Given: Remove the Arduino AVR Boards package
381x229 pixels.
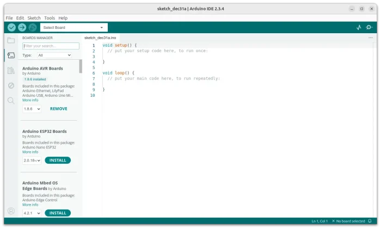Looking at the screenshot, I should pyautogui.click(x=59, y=109).
